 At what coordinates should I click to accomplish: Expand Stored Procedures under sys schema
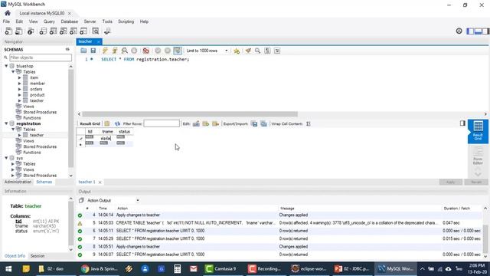[x=13, y=176]
